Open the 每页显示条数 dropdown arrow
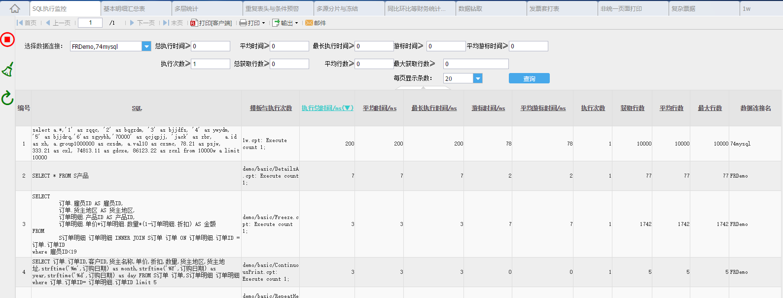This screenshot has width=783, height=298. 478,78
